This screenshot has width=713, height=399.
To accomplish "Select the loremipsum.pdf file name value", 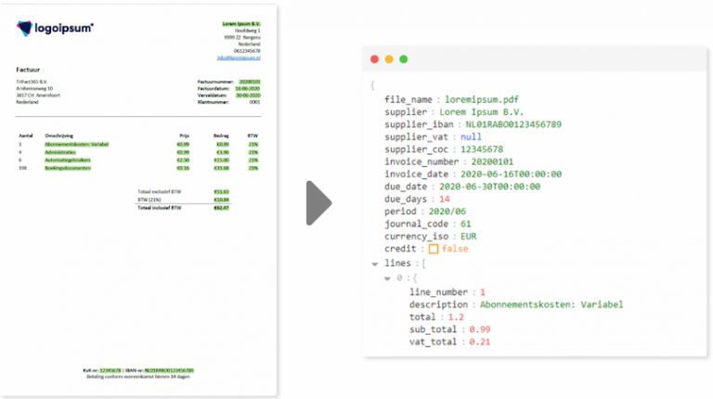I will (x=482, y=99).
